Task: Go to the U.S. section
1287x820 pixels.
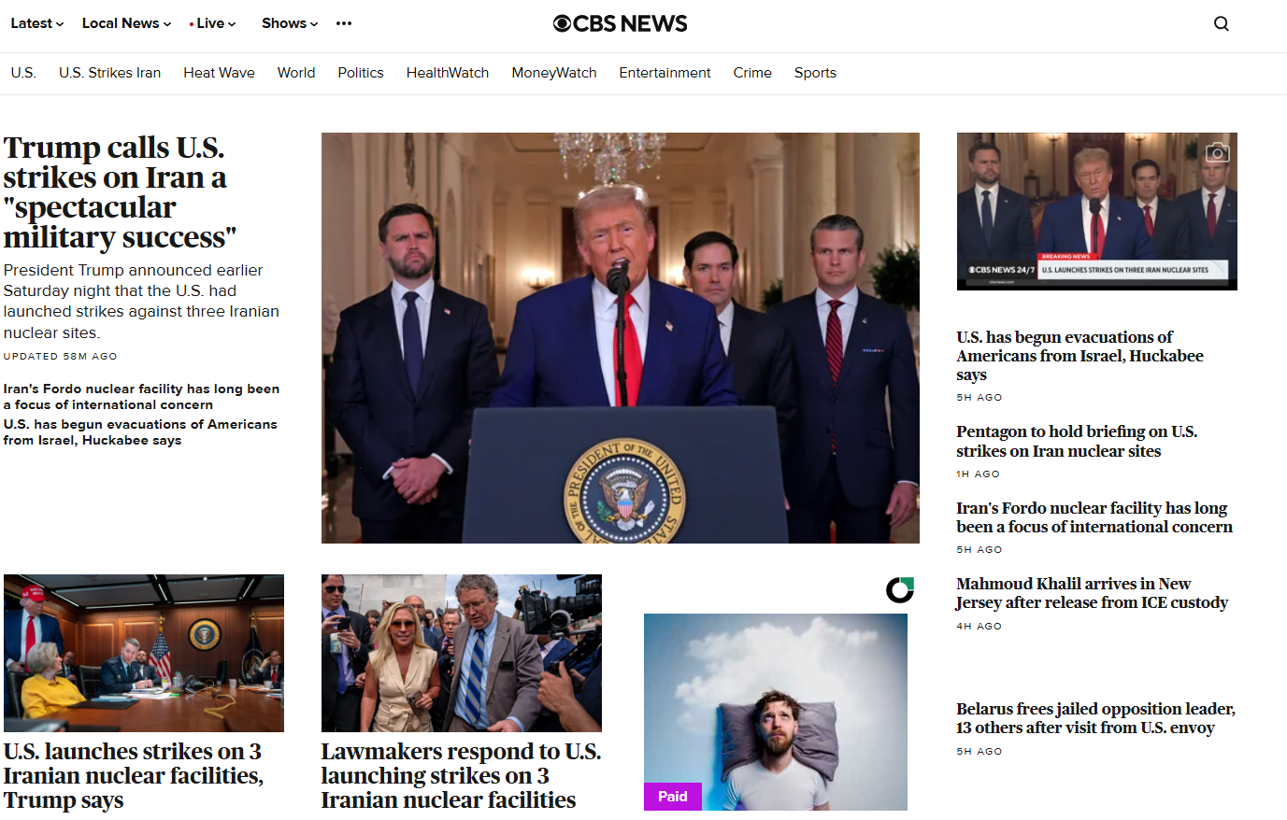Action: click(23, 73)
